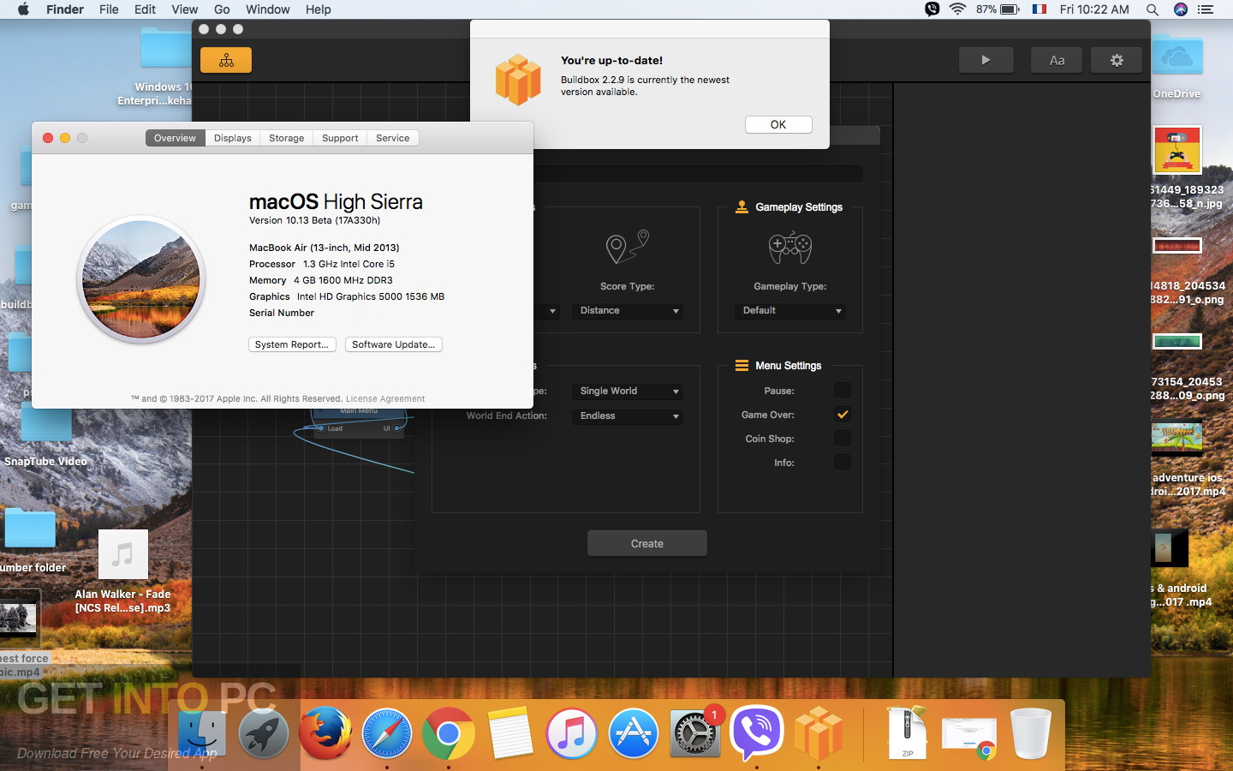Viewport: 1233px width, 771px height.
Task: Click the Score Type location pin icon
Action: click(627, 247)
